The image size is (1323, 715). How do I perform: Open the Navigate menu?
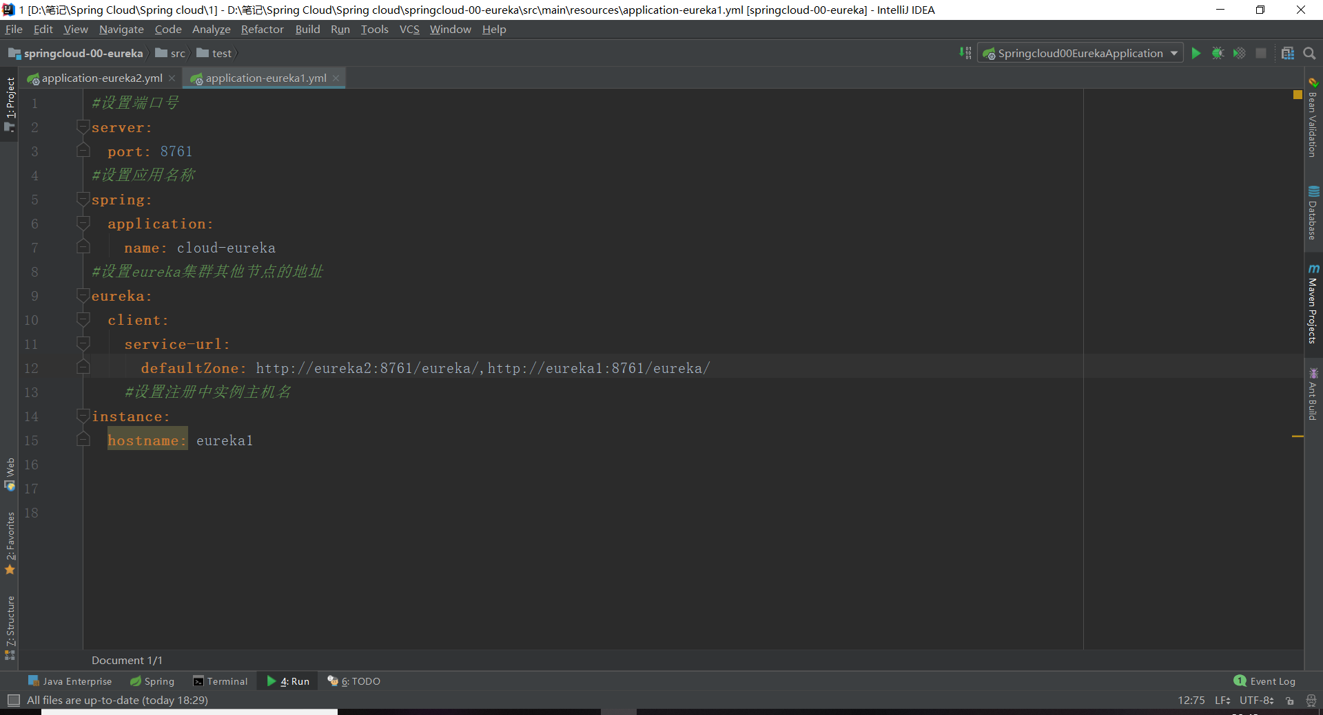121,29
